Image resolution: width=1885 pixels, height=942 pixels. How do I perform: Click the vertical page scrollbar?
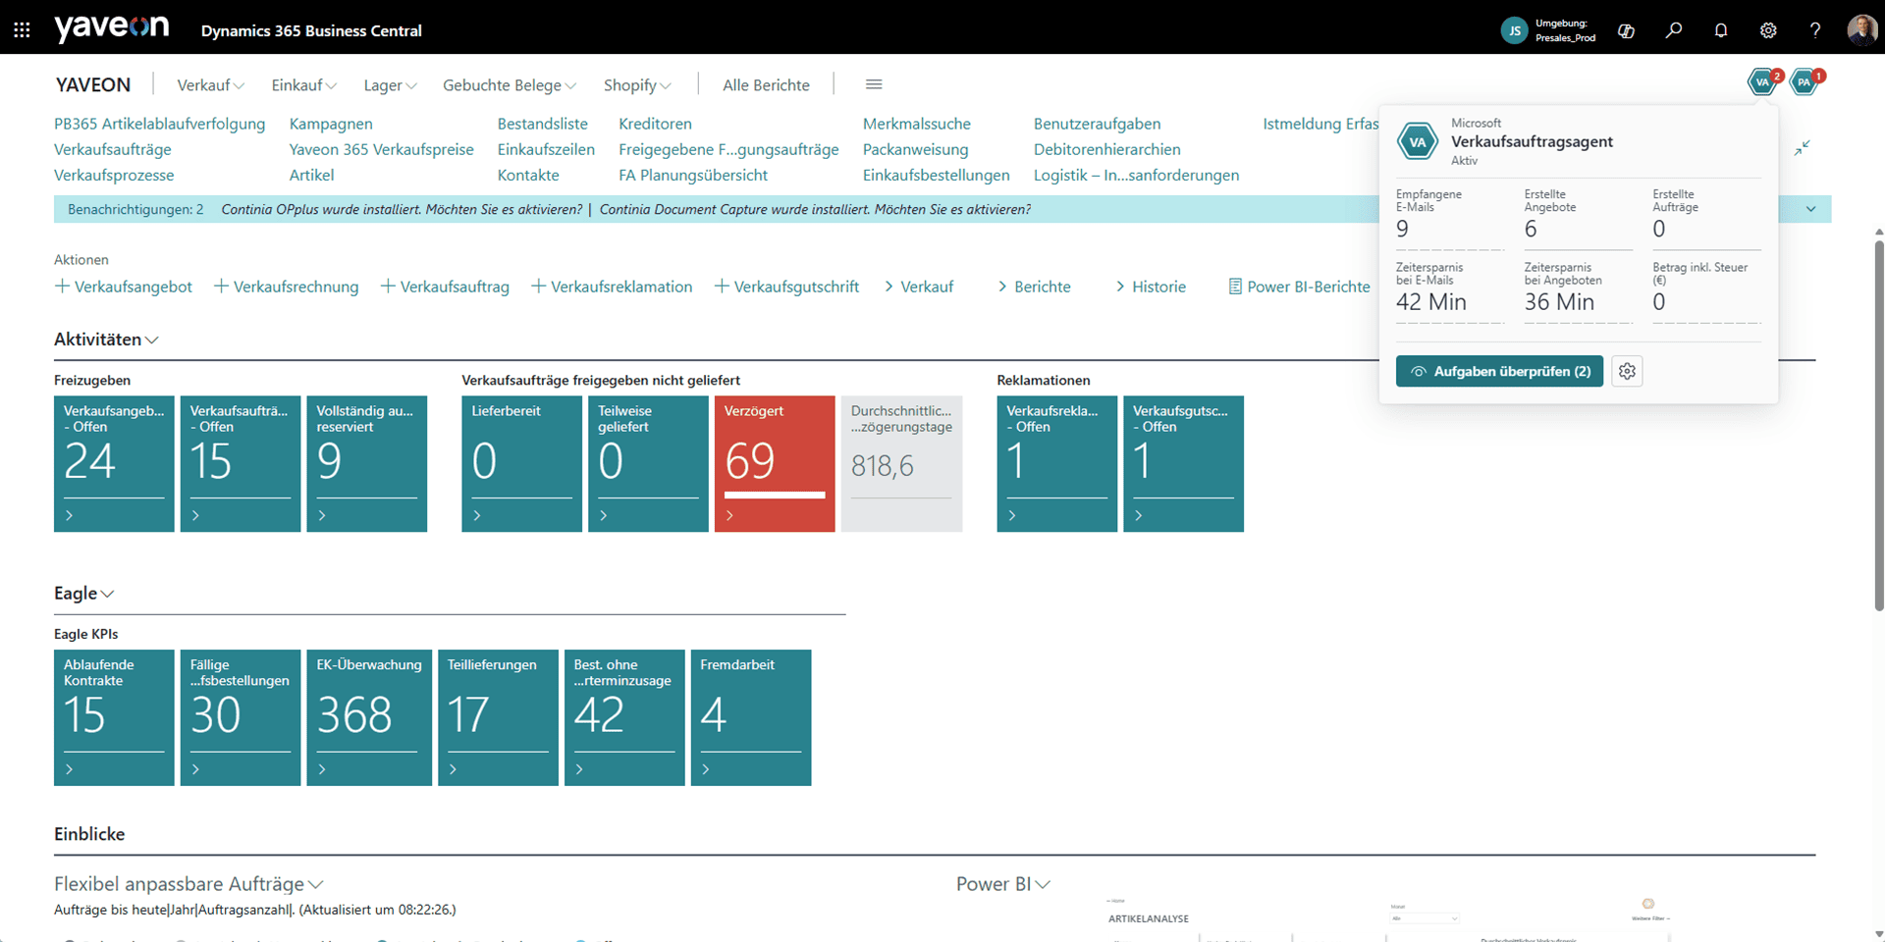tap(1879, 427)
